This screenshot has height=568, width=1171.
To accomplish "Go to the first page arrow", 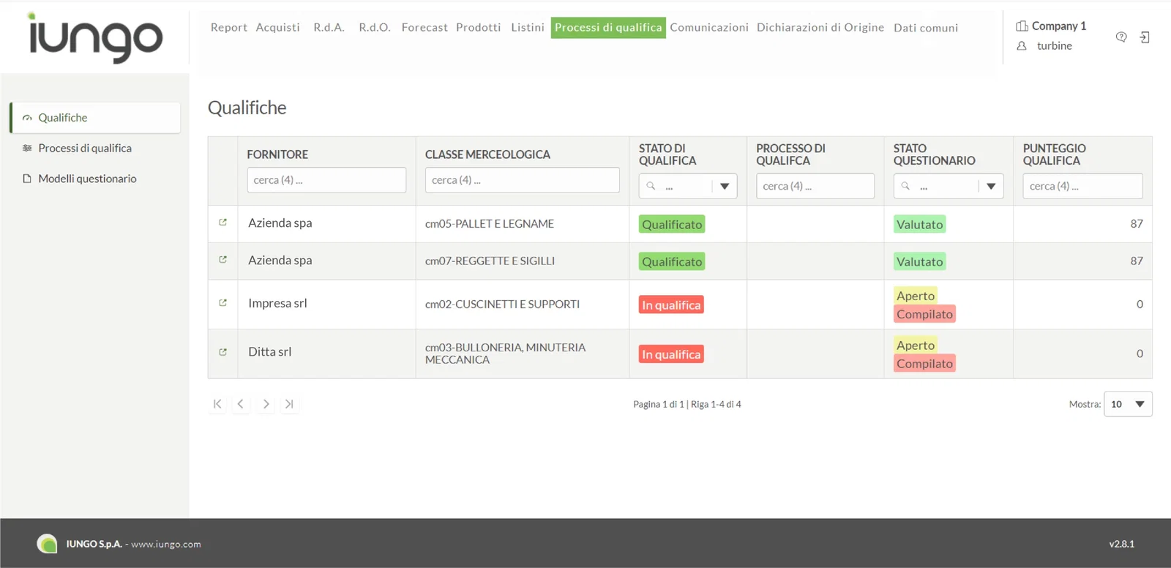I will [217, 404].
